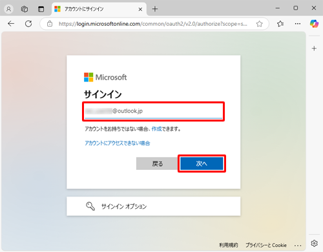Toggle the vertical tabs icon

41,9
